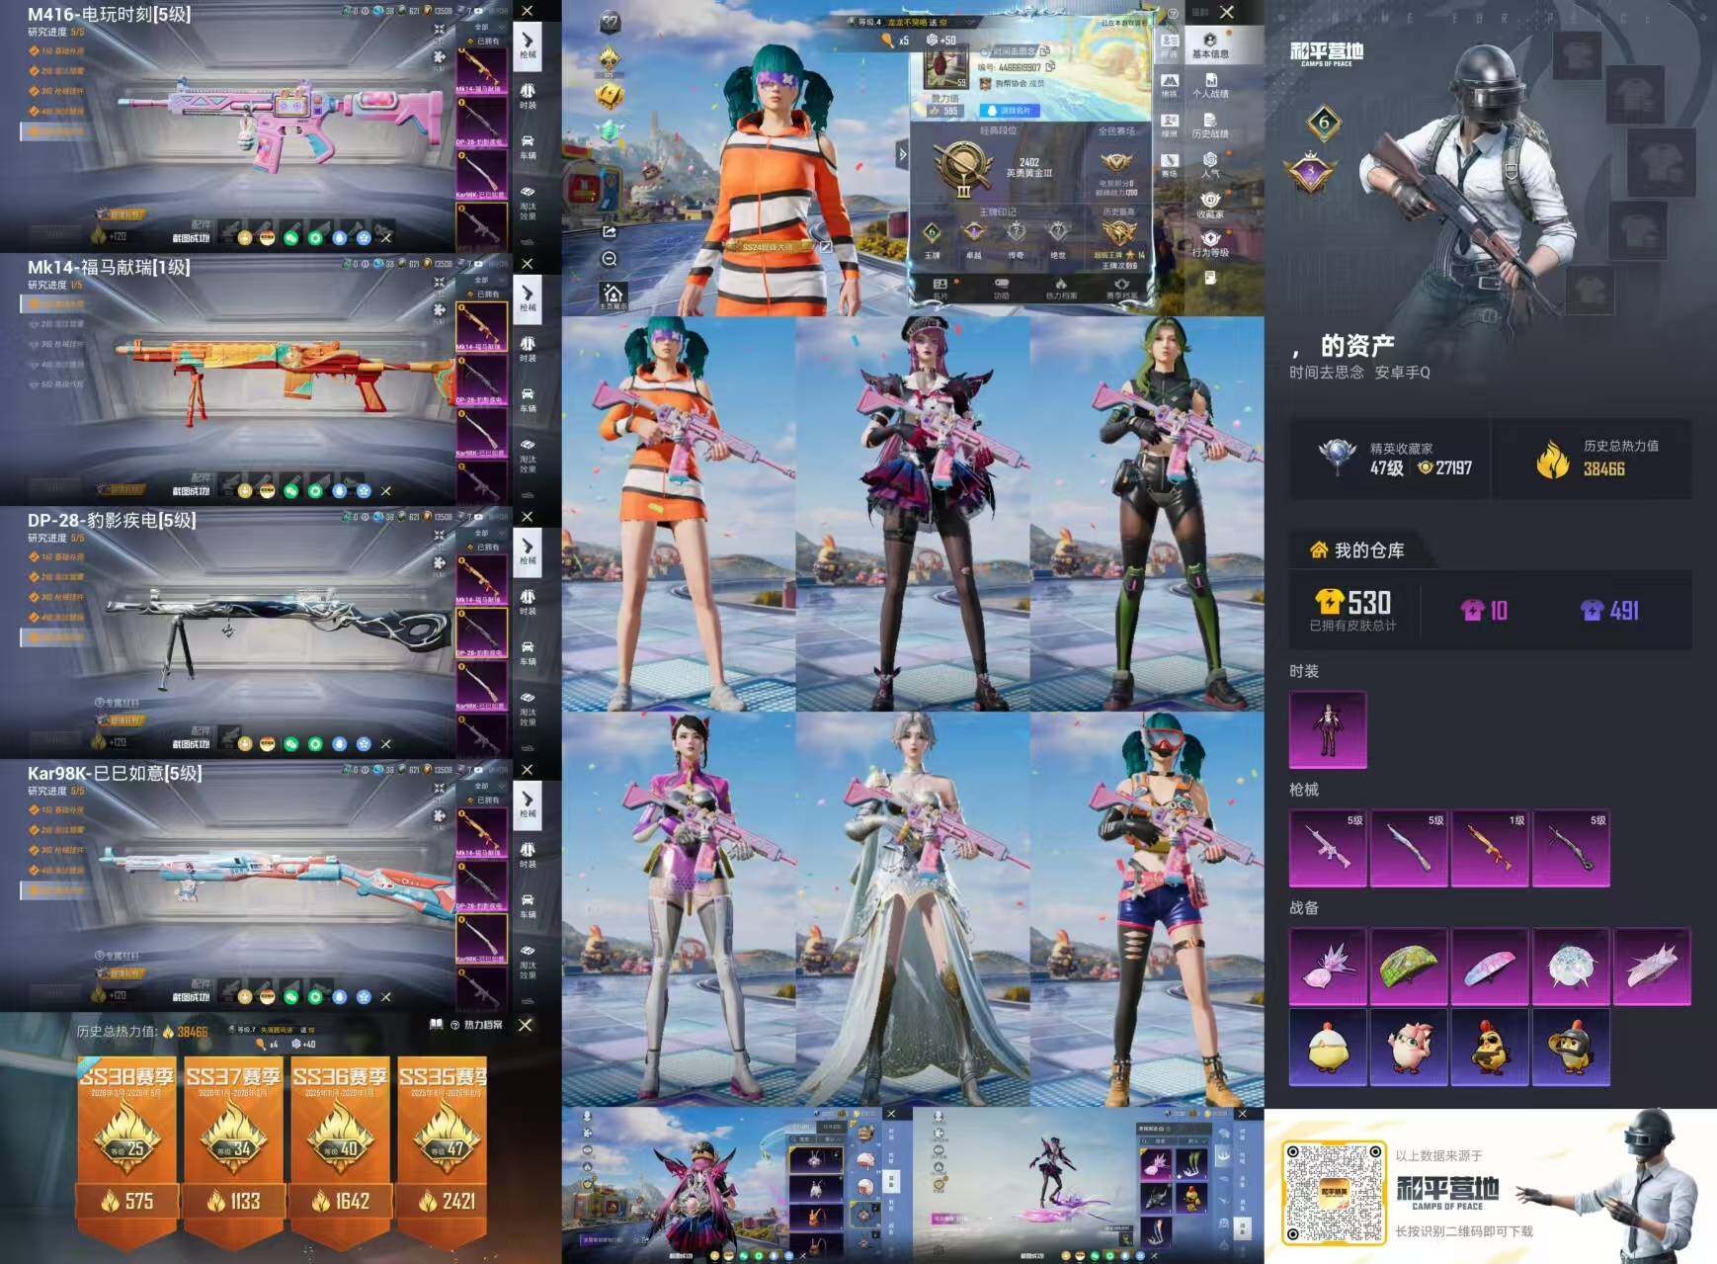The width and height of the screenshot is (1717, 1264).
Task: Click the 历史总热力值 flame icon in assets panel
Action: [1553, 460]
